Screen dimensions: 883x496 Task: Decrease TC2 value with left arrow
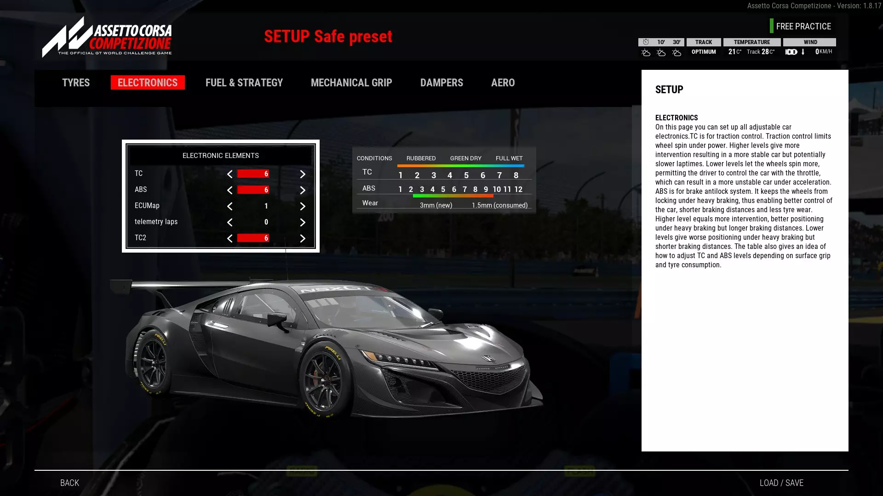point(229,238)
